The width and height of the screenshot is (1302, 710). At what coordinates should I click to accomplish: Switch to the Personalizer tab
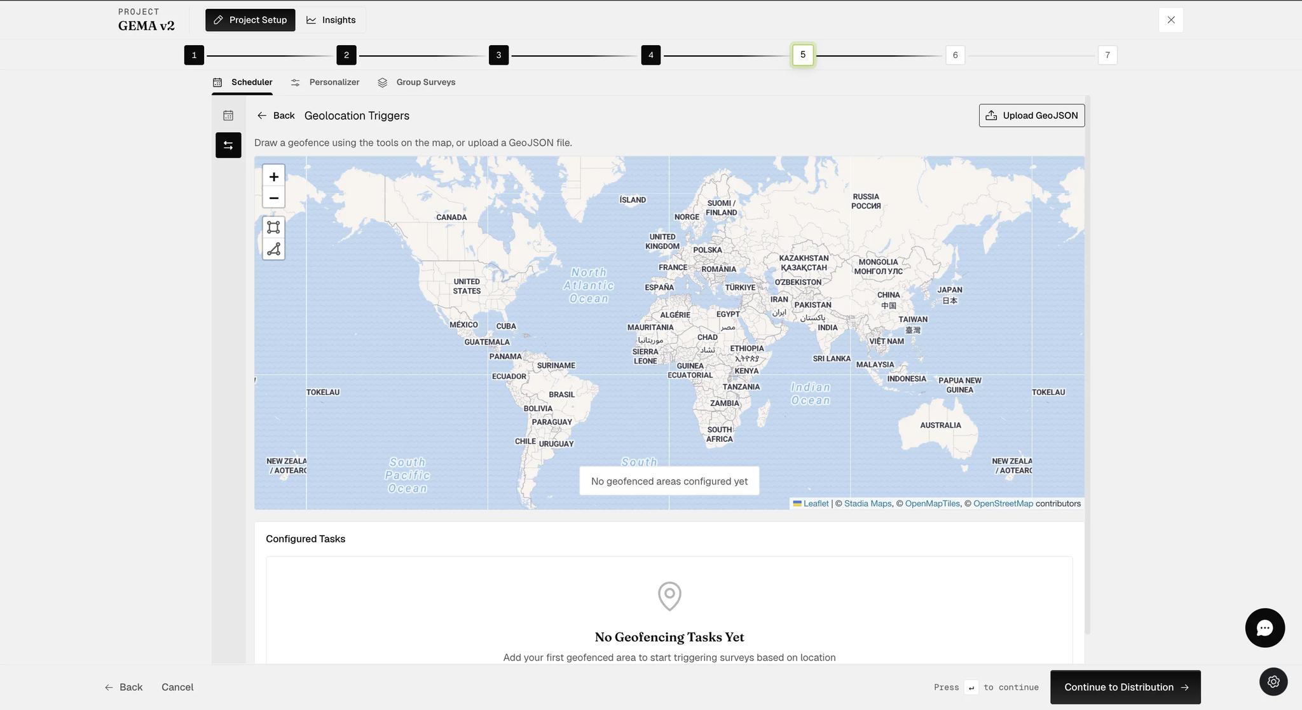[325, 83]
